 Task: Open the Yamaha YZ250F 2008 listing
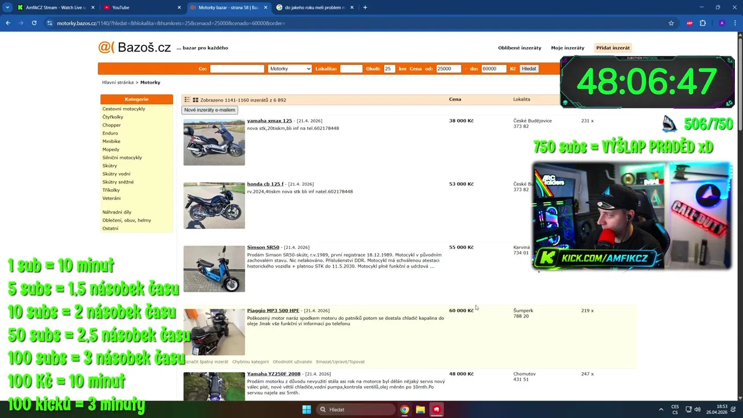pos(274,374)
